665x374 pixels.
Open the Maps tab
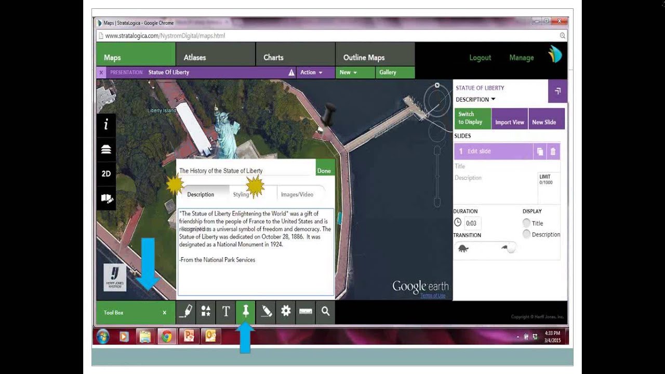[x=136, y=55]
